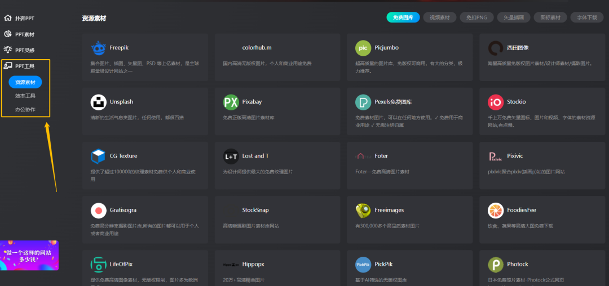The width and height of the screenshot is (609, 286).
Task: Switch to the 免扣PNG tab
Action: point(476,17)
